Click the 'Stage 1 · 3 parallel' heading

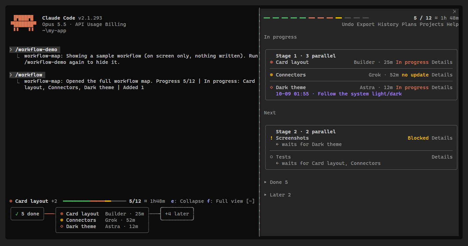(306, 56)
